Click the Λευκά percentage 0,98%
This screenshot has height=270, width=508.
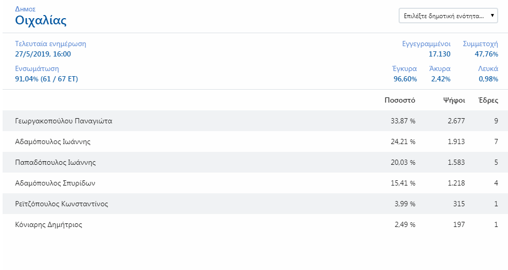pos(488,79)
